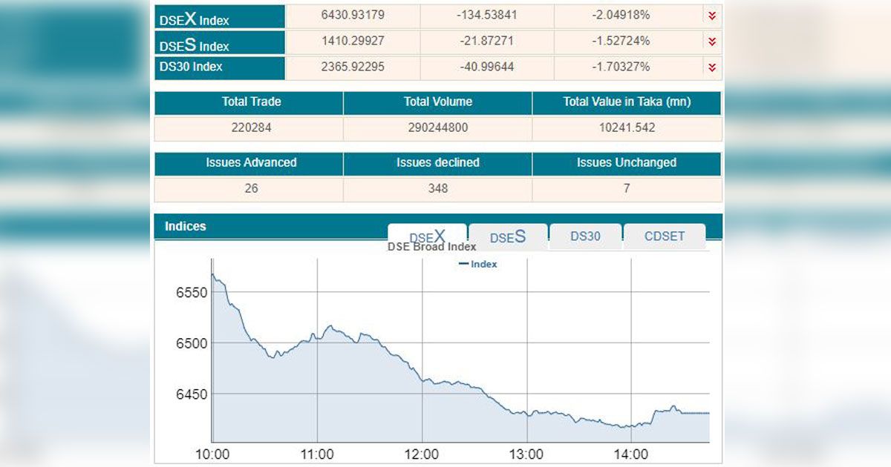This screenshot has height=467, width=891.
Task: Click the 10:00 x-axis label
Action: 212,454
